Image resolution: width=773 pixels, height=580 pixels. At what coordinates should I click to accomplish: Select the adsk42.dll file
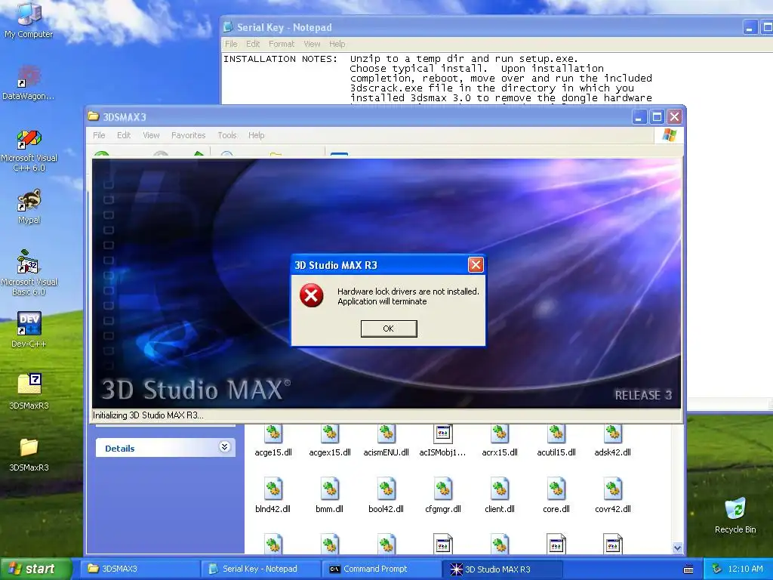pyautogui.click(x=613, y=440)
